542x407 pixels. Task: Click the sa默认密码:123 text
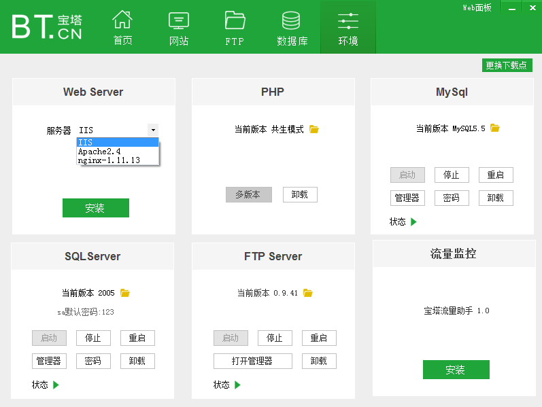[x=86, y=312]
